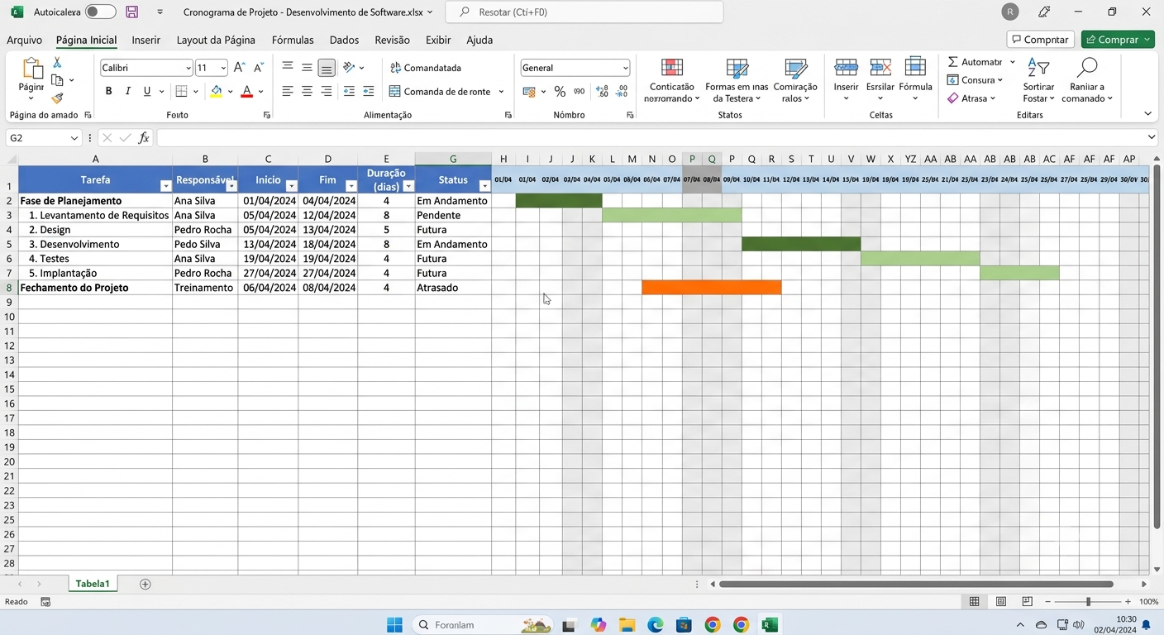Toggle the Autoicalexa autosave switch

(x=100, y=12)
